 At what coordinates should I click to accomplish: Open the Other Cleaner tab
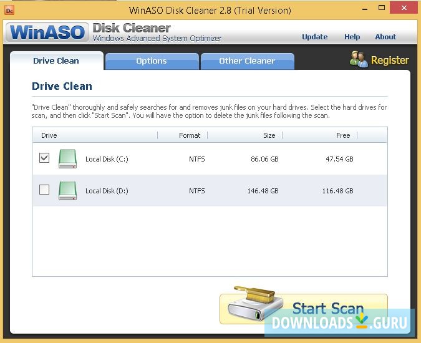tap(247, 61)
